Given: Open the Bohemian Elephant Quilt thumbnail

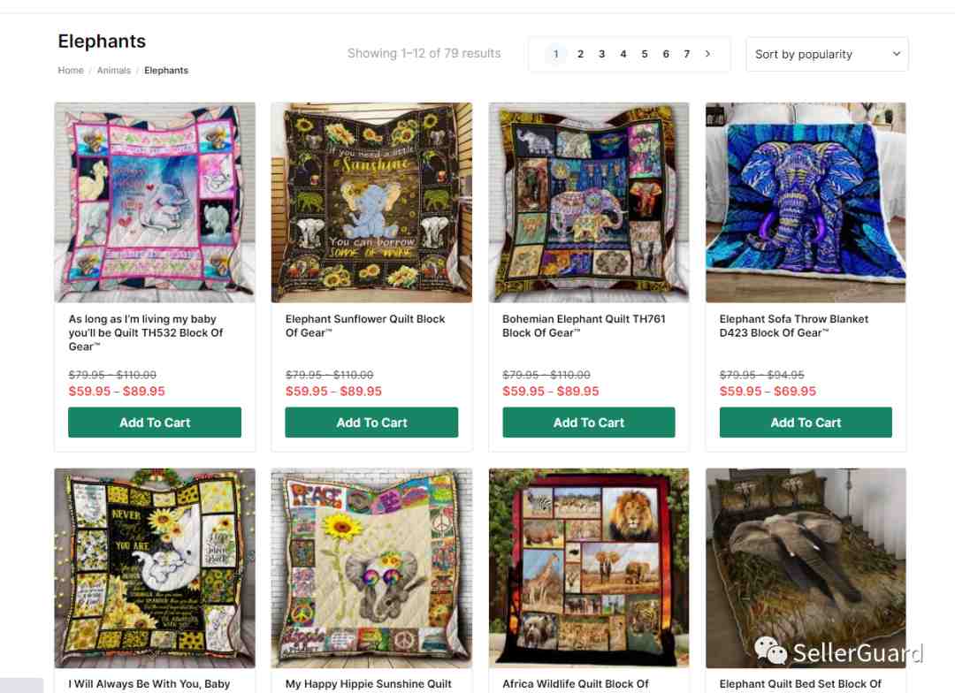Looking at the screenshot, I should (x=588, y=202).
